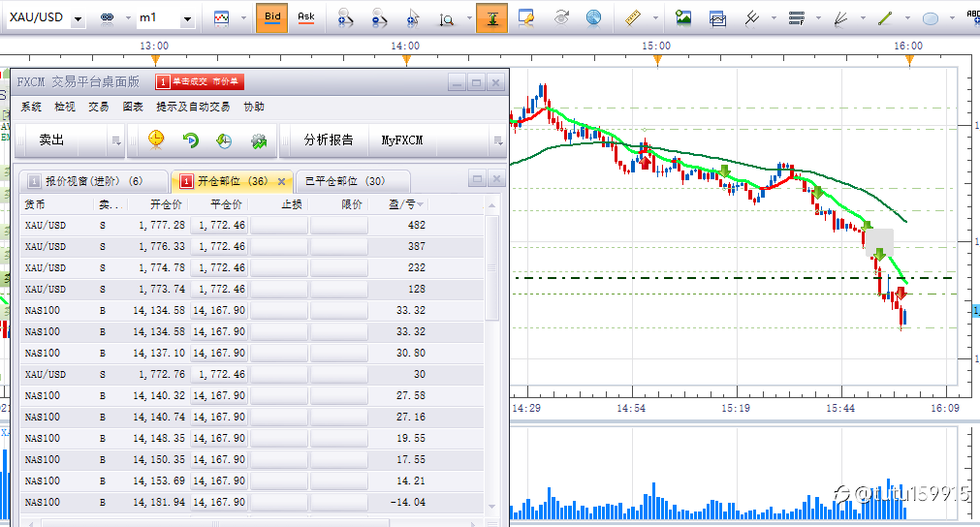
Task: Open the m1 timeframe dropdown
Action: click(187, 18)
